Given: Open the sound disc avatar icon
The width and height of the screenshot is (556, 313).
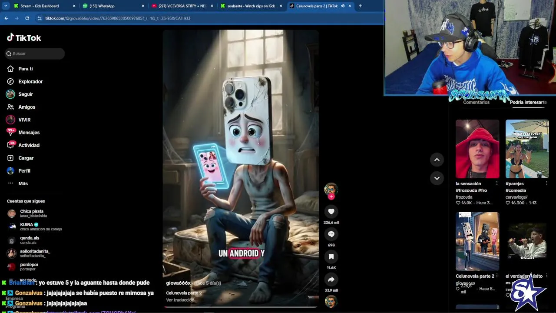Looking at the screenshot, I should (x=331, y=301).
